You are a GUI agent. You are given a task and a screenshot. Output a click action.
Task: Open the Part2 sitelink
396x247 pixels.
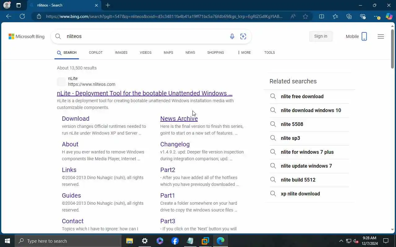coord(168,170)
